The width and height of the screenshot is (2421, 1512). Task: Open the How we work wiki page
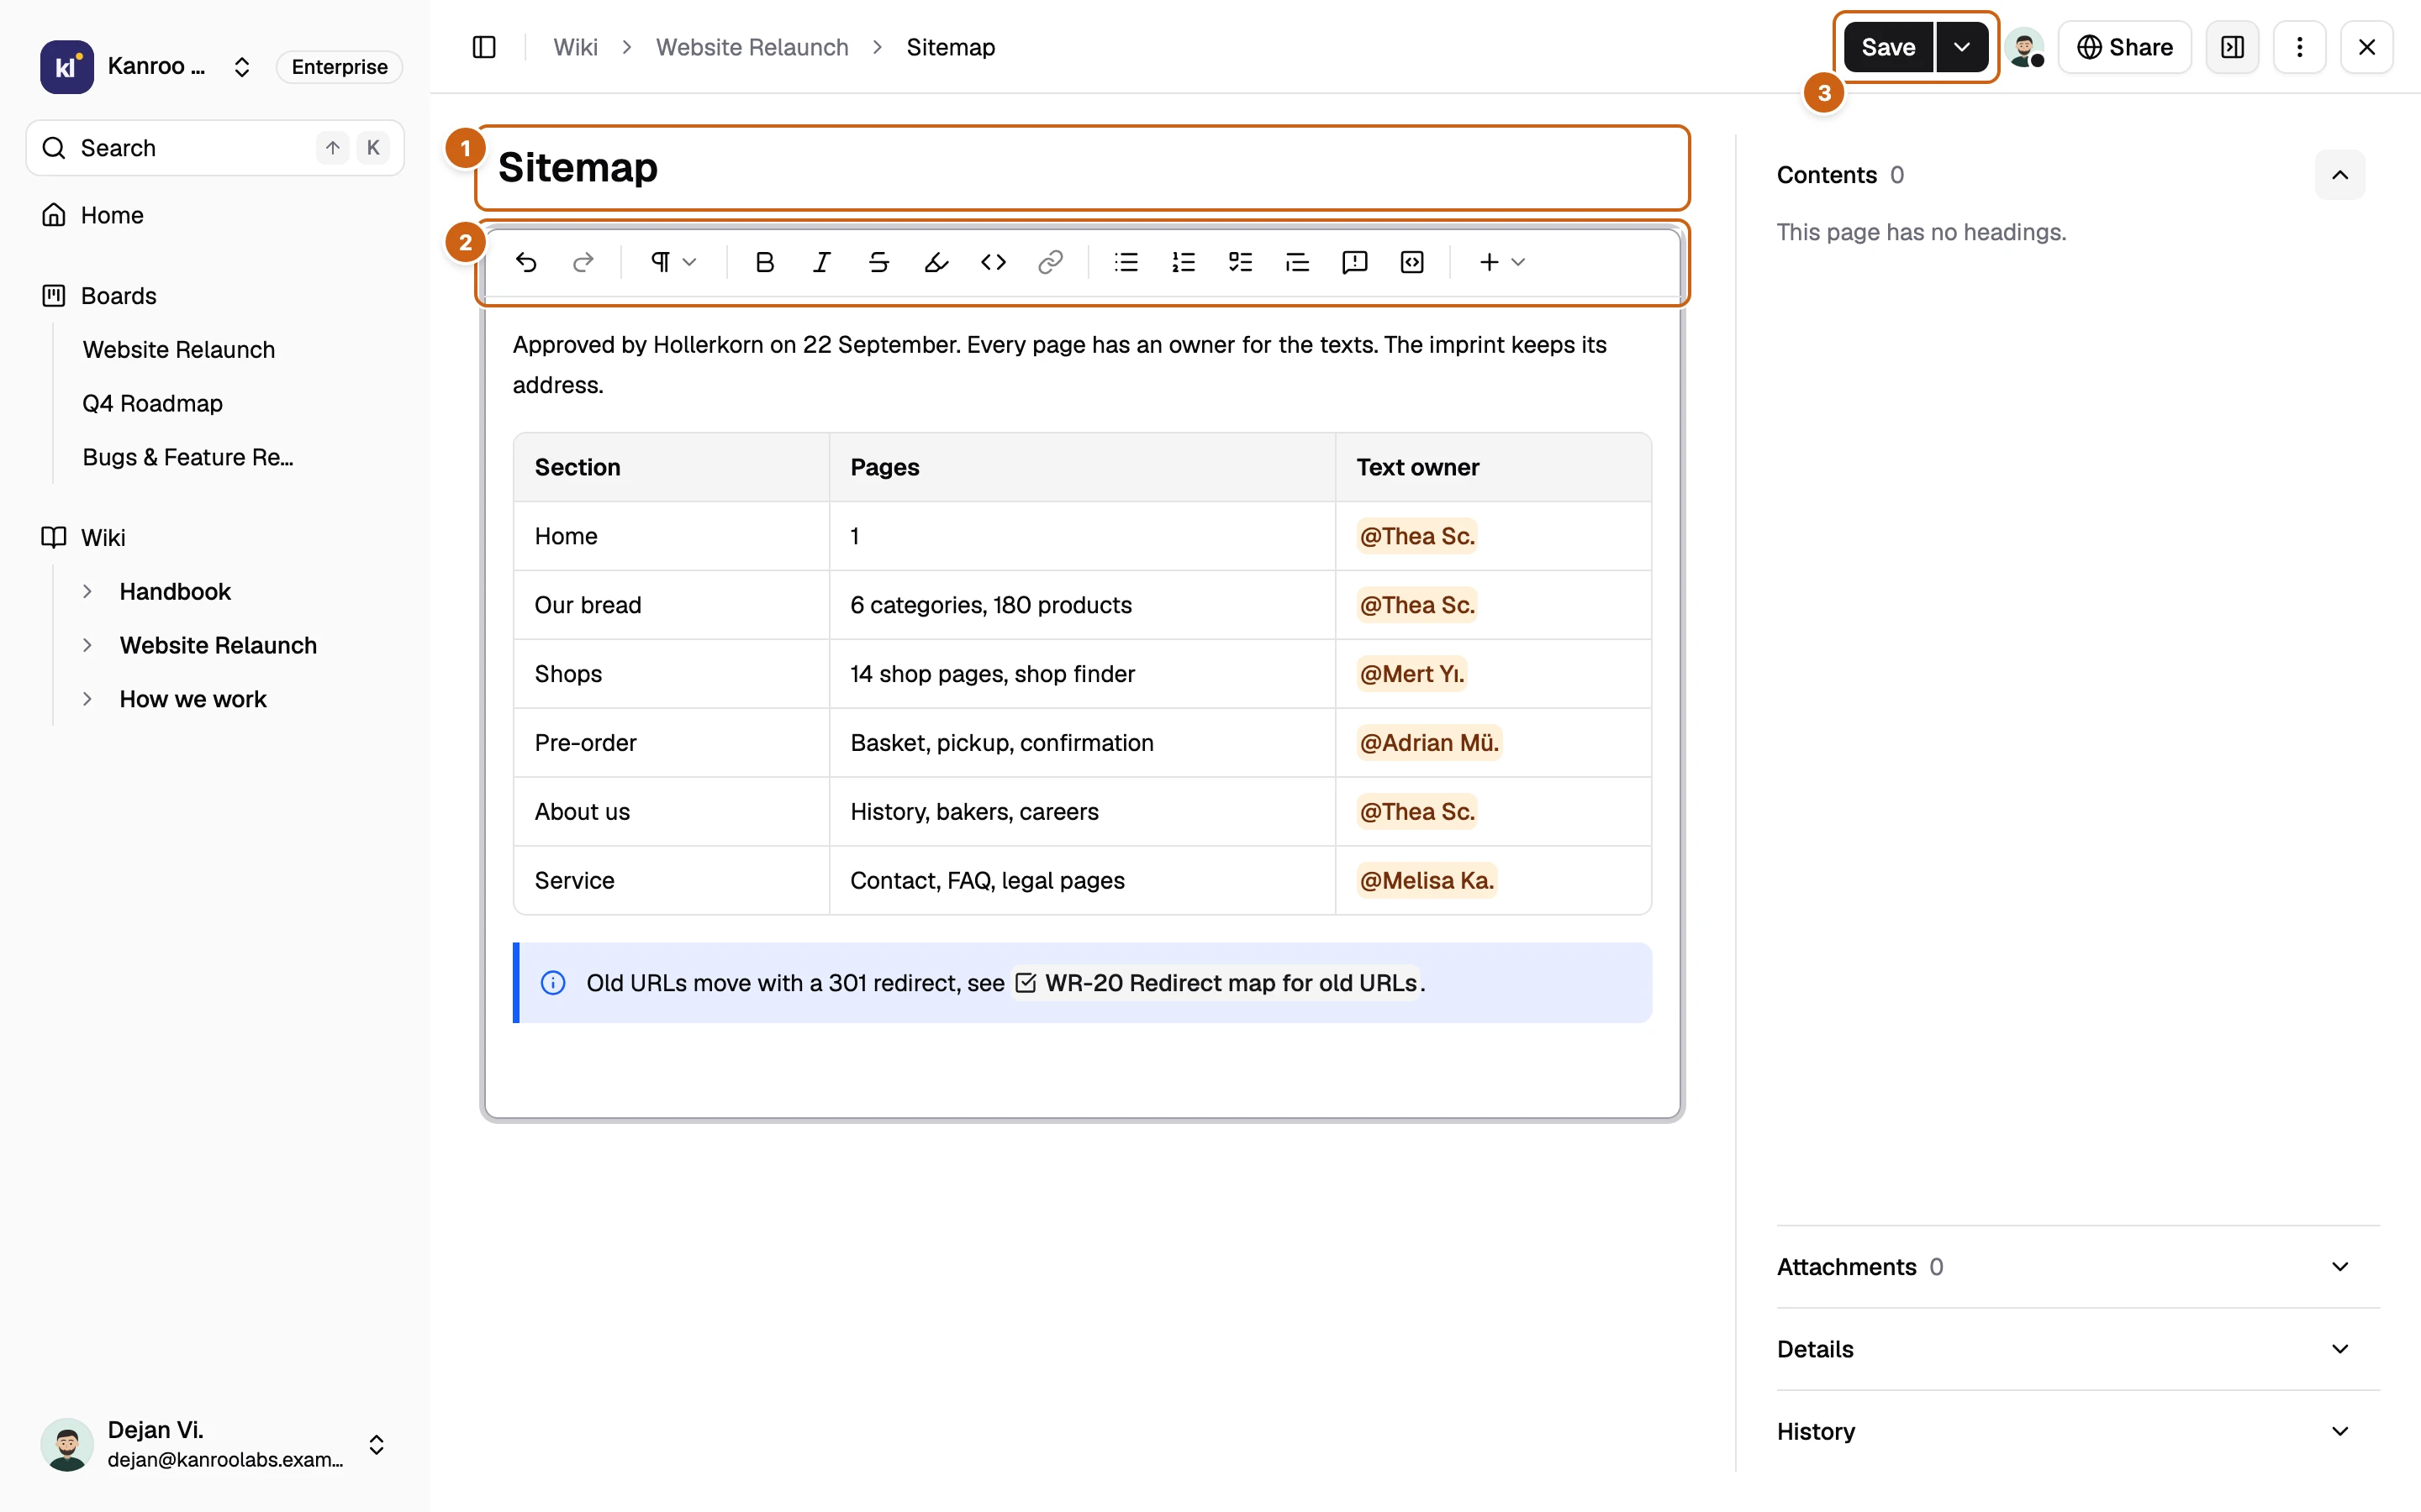pyautogui.click(x=193, y=699)
